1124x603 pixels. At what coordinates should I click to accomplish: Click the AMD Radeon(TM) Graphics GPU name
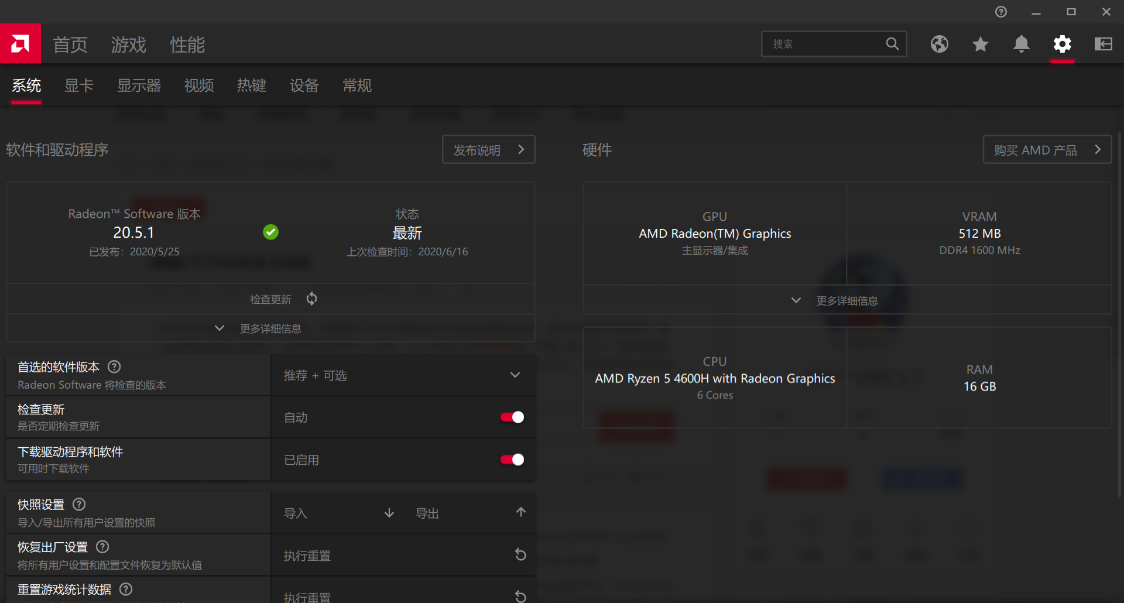pos(715,234)
